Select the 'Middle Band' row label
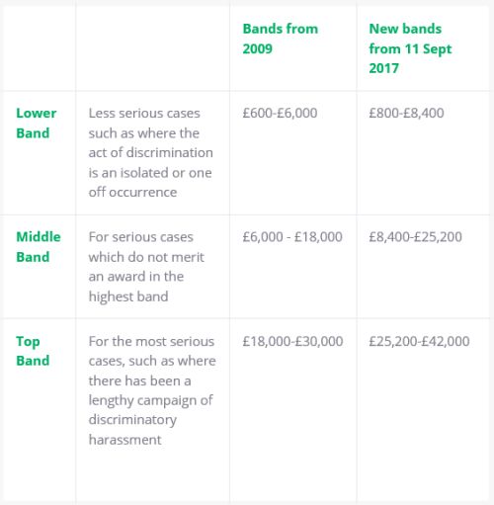This screenshot has height=505, width=494. coord(39,247)
